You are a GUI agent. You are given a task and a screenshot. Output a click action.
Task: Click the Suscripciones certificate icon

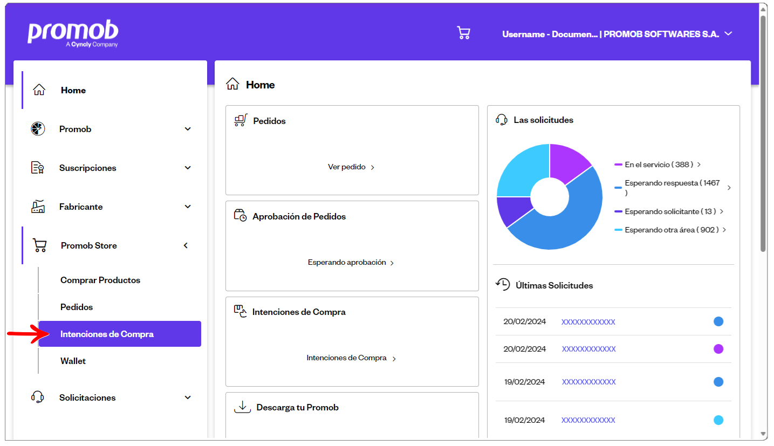[x=38, y=168]
